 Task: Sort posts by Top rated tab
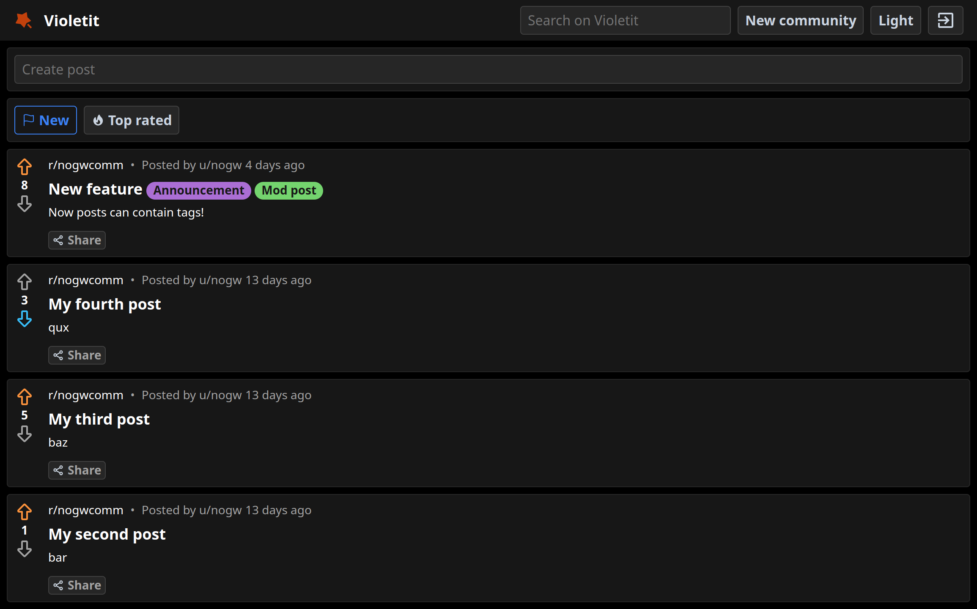[132, 120]
